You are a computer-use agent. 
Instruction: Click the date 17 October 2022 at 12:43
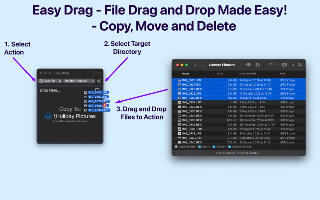tap(255, 94)
